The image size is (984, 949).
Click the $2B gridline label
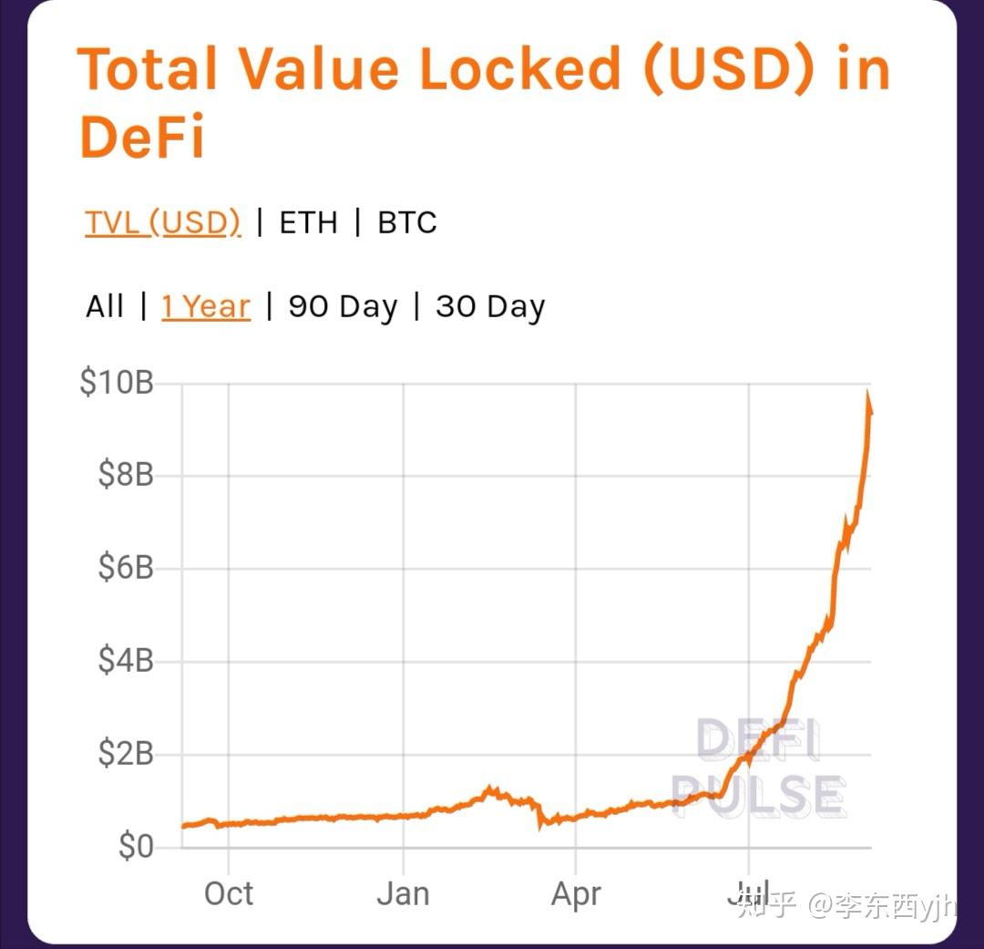pyautogui.click(x=127, y=753)
